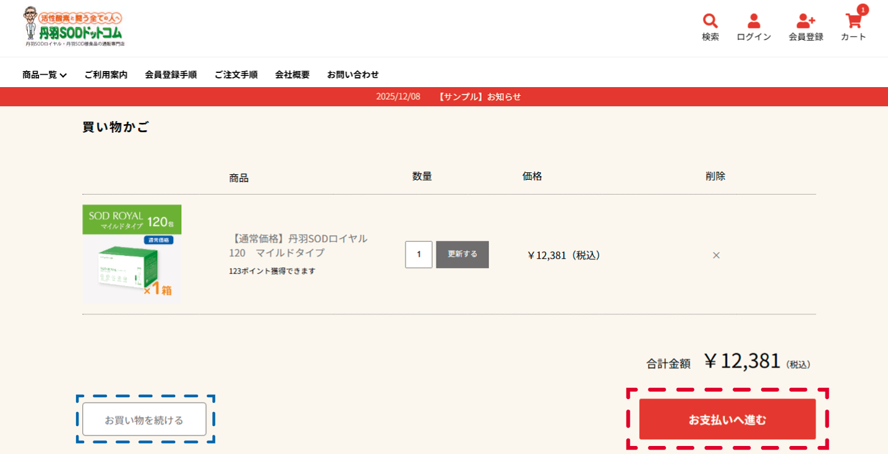The height and width of the screenshot is (454, 888).
Task: Select 会員登録手順 from the navigation
Action: pos(171,74)
